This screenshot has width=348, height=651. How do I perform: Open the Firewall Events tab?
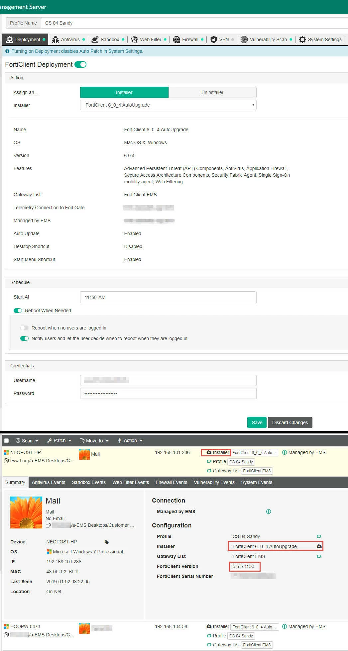172,482
